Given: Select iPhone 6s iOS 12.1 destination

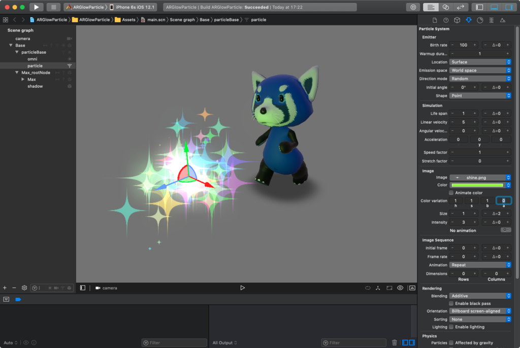Looking at the screenshot, I should 132,7.
